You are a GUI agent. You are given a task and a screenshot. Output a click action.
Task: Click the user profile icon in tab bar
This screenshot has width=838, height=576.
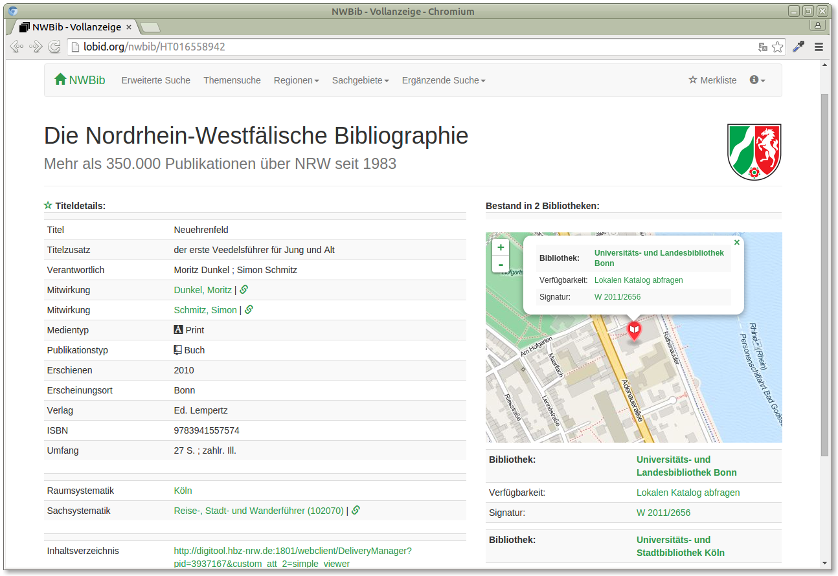[818, 25]
